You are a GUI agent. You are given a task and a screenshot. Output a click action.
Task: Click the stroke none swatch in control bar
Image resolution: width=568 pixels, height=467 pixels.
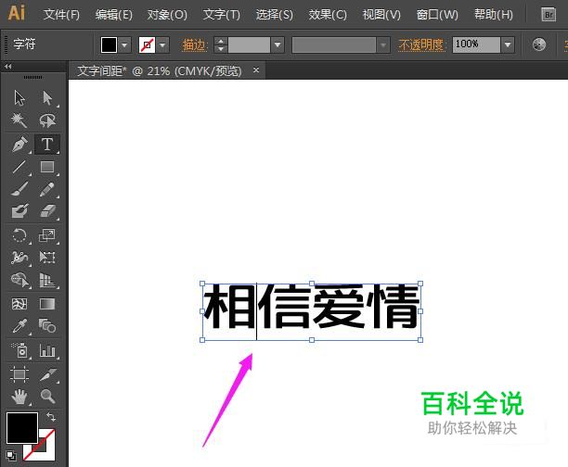[x=147, y=45]
